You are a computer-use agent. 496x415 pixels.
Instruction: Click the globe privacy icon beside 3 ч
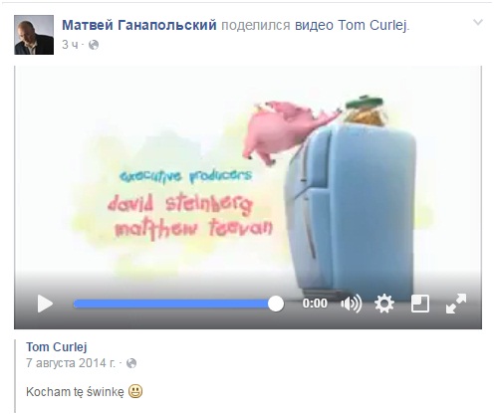pos(94,45)
